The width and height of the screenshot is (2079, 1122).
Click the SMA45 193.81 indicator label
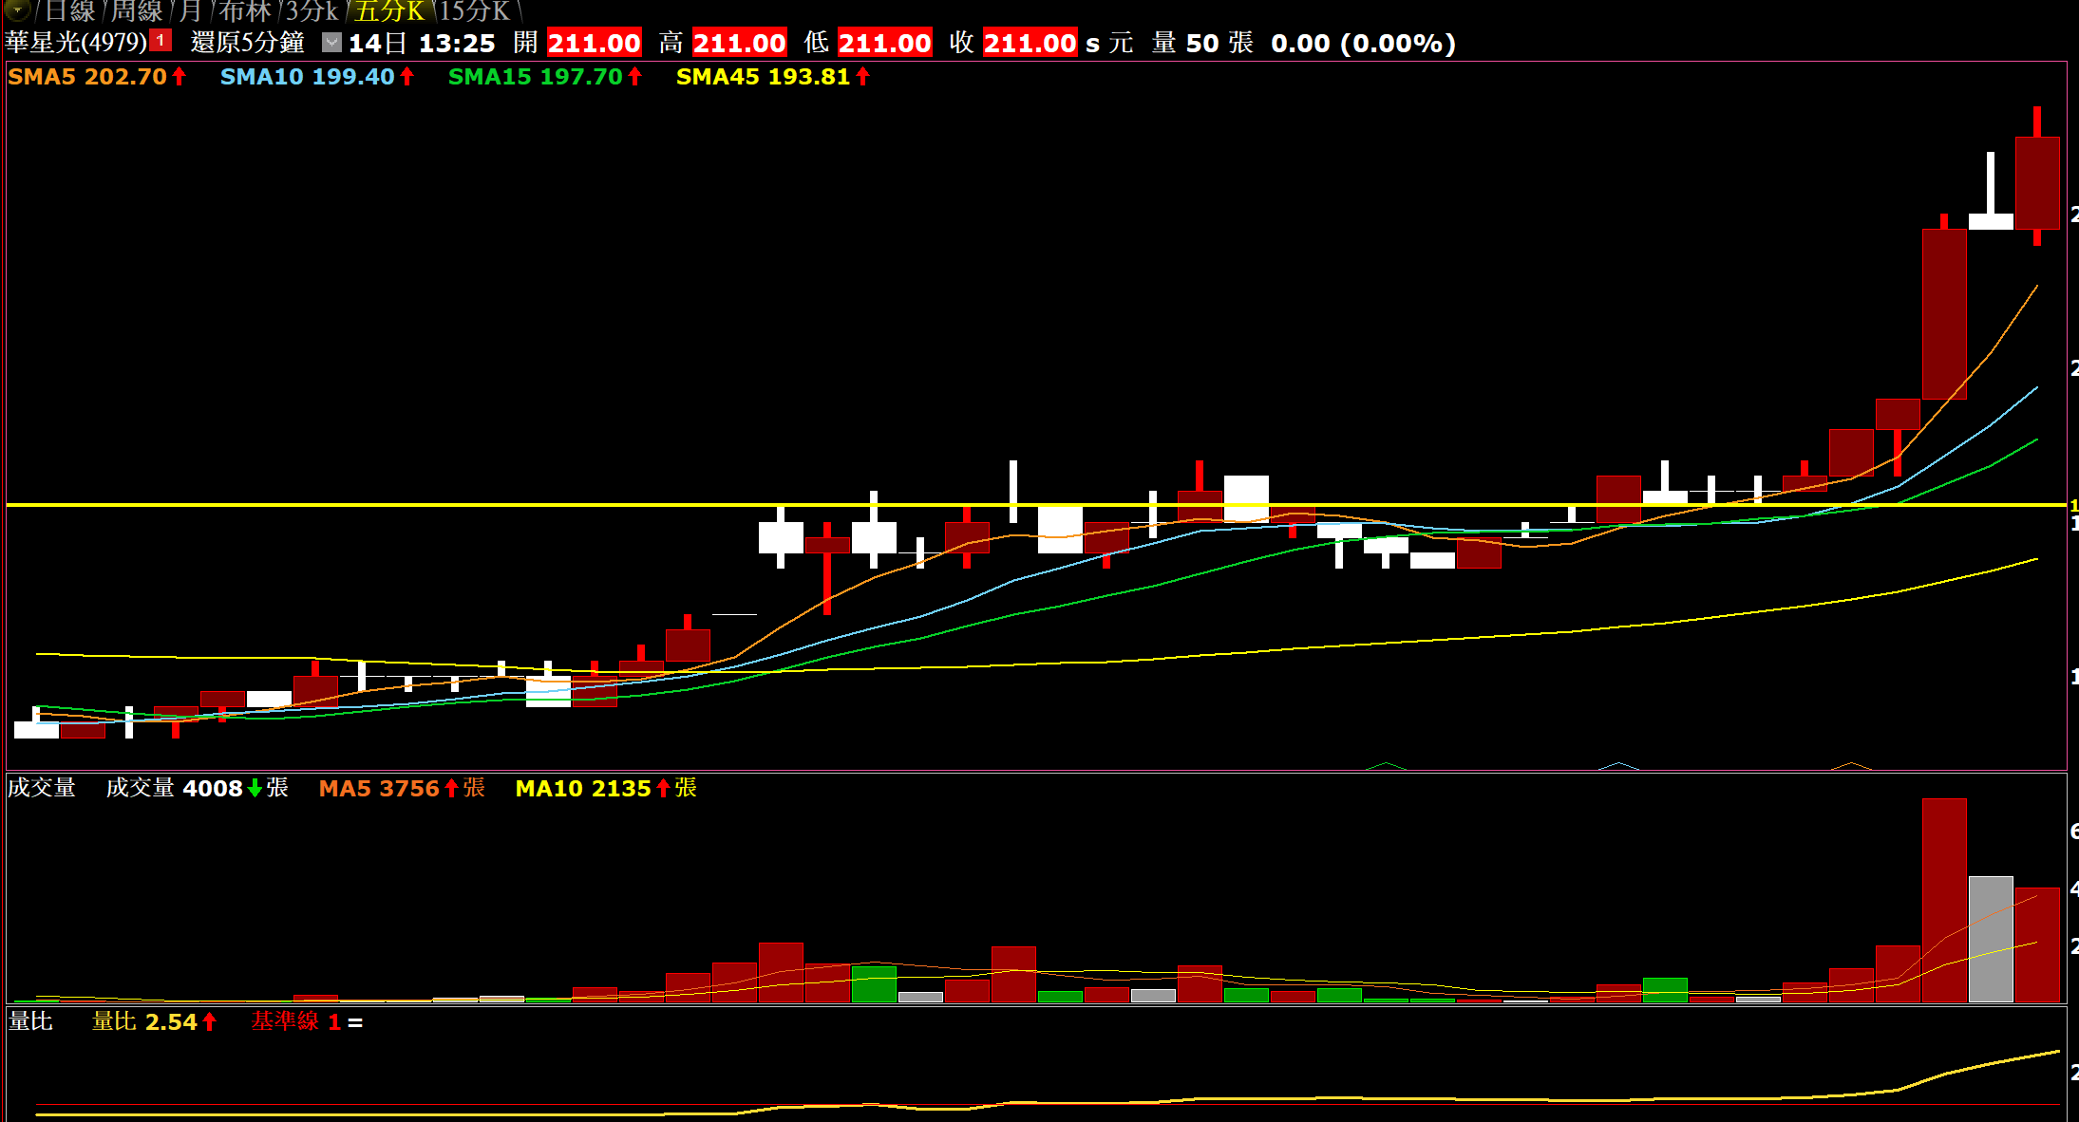point(763,77)
